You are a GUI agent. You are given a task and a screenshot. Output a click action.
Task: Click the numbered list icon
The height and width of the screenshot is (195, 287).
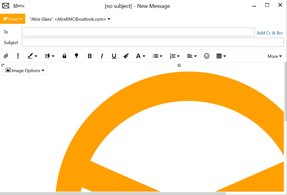point(173,56)
